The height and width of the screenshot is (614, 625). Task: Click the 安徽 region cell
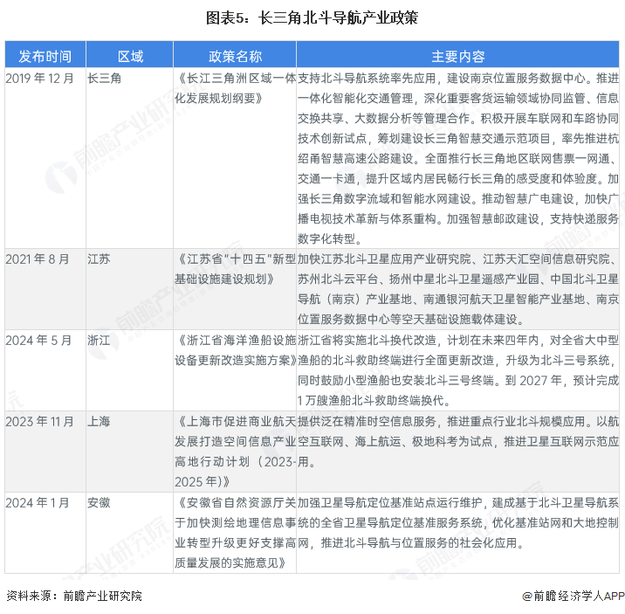click(x=99, y=502)
